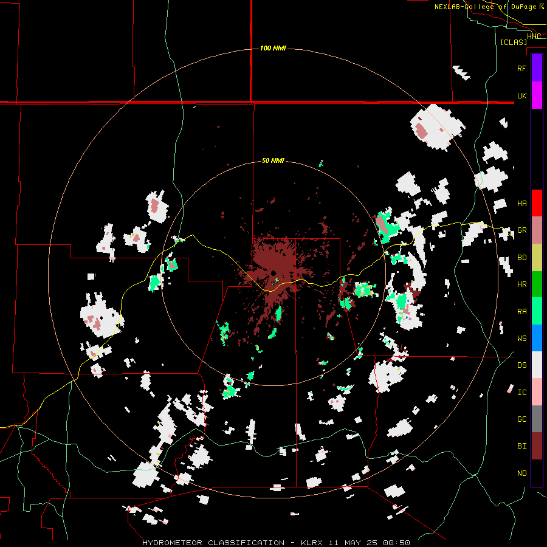Click the HYDROMETEOR CLASSIFICATION title text
Viewport: 547px width, 547px height.
tap(213, 543)
